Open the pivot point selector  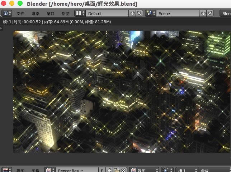(167, 170)
